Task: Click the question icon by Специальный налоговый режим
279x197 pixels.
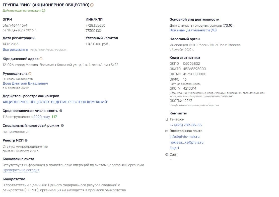Action: [x=62, y=126]
